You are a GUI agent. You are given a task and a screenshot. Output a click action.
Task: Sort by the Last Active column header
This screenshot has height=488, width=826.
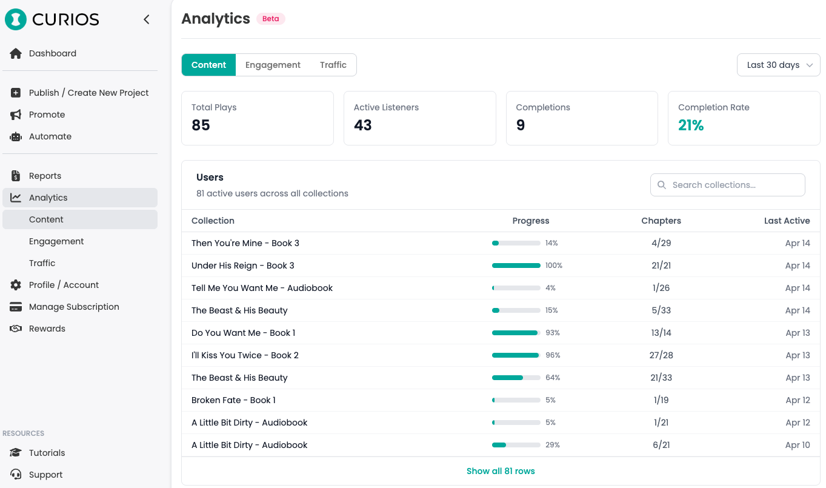pyautogui.click(x=787, y=221)
